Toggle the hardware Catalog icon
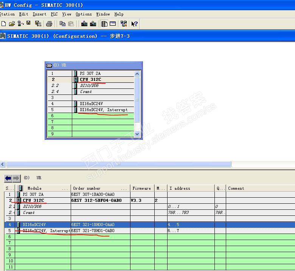 click(104, 24)
